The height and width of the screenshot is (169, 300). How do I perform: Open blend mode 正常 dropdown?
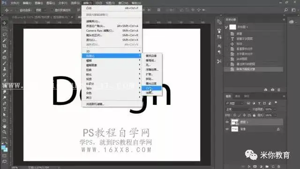pos(238,110)
